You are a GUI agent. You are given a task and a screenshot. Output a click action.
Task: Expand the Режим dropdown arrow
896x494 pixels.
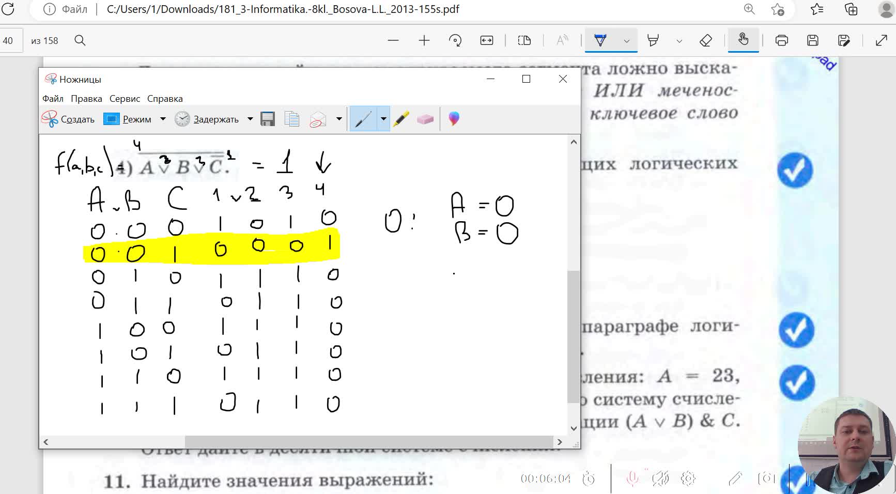point(163,119)
